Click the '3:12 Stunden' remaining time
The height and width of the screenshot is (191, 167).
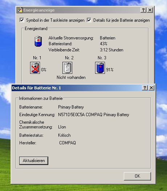(x=111, y=50)
